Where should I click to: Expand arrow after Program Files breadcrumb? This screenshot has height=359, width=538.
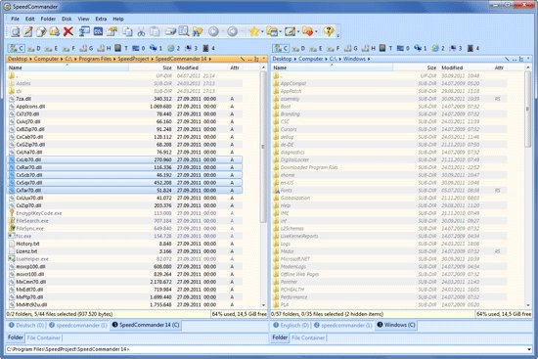(114, 59)
